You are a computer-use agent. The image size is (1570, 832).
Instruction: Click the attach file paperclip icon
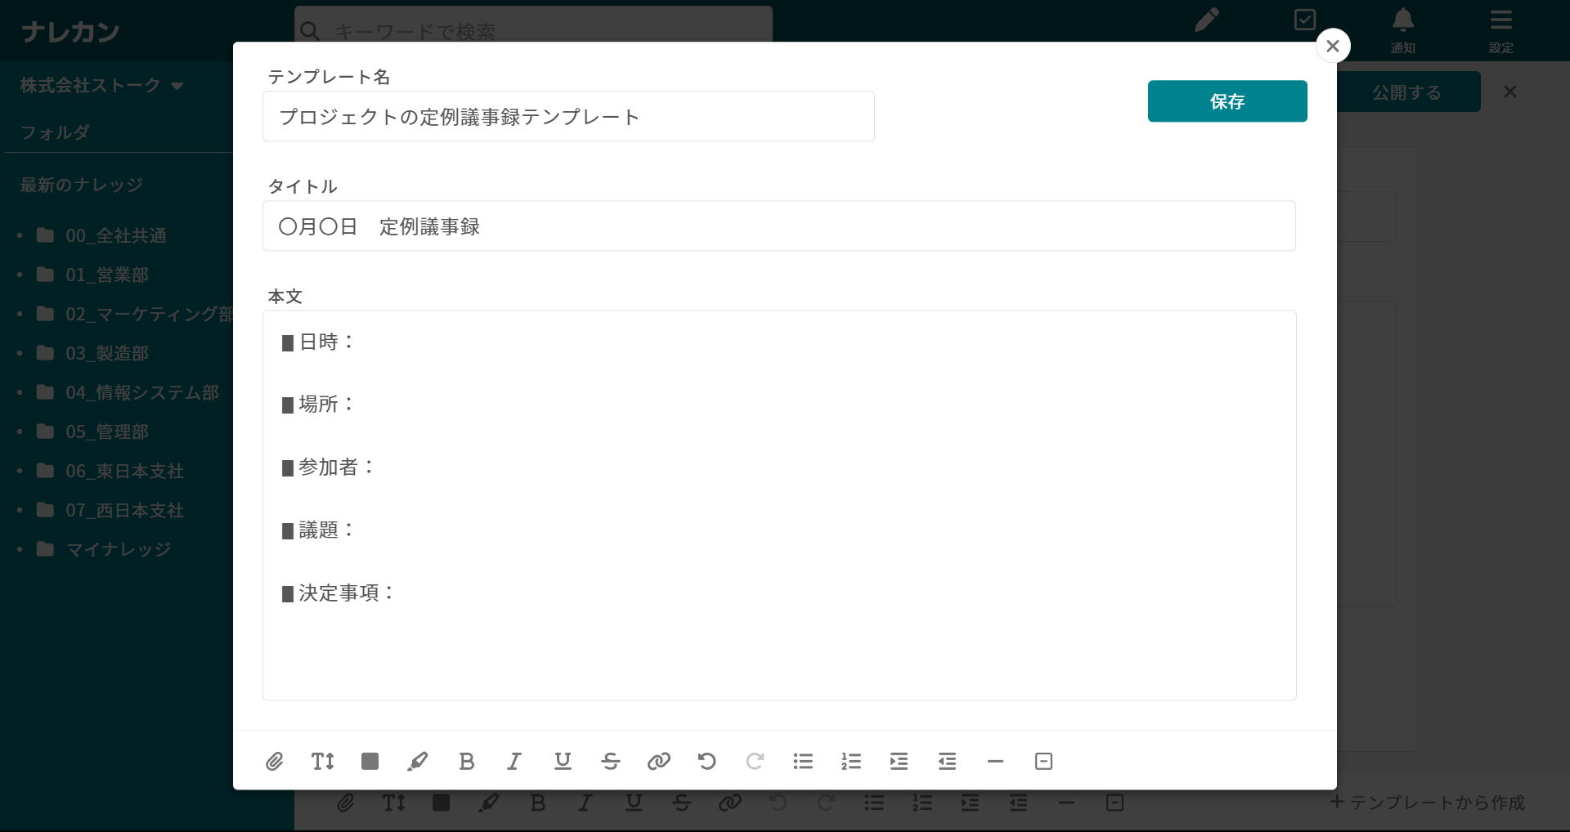pyautogui.click(x=275, y=762)
